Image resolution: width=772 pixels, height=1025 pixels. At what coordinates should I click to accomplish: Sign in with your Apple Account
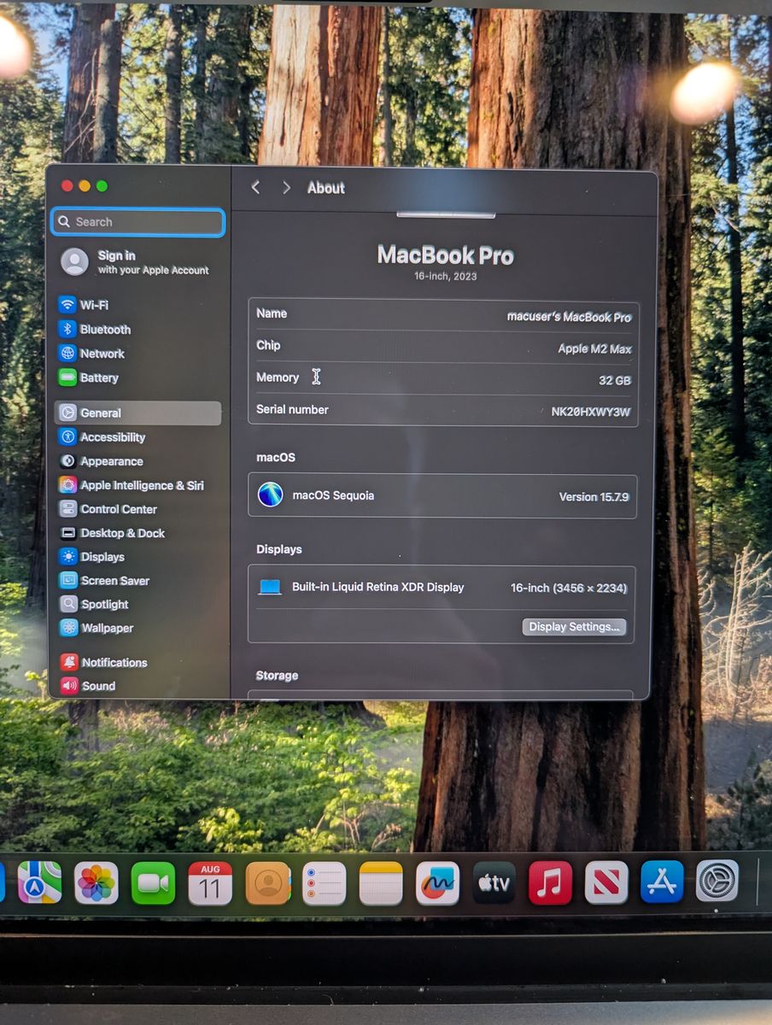pyautogui.click(x=137, y=262)
